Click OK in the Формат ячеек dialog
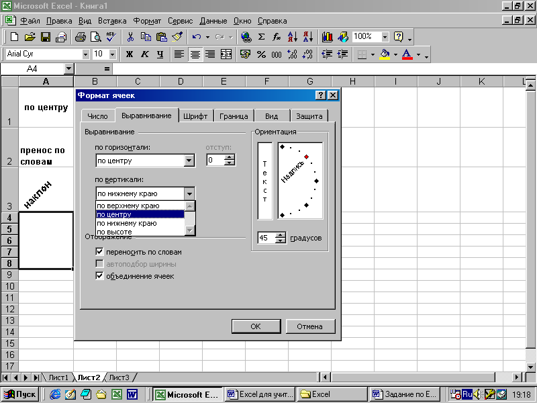The image size is (537, 403). (x=256, y=326)
